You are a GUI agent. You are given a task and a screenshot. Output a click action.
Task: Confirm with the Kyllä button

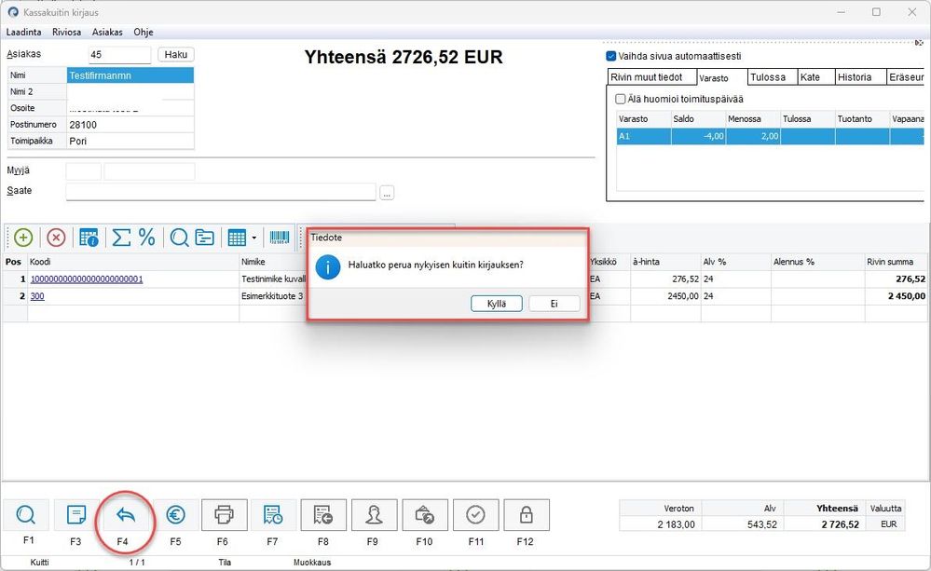(497, 304)
